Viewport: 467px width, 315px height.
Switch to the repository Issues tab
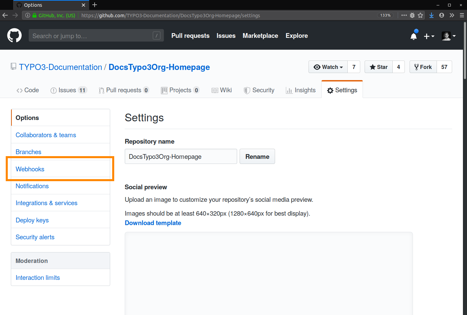coord(69,90)
